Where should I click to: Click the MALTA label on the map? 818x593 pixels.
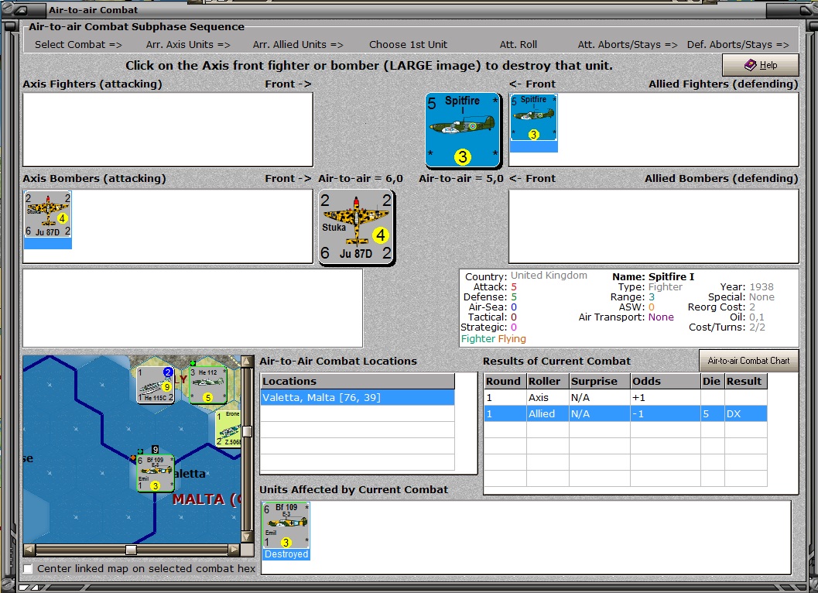click(207, 499)
